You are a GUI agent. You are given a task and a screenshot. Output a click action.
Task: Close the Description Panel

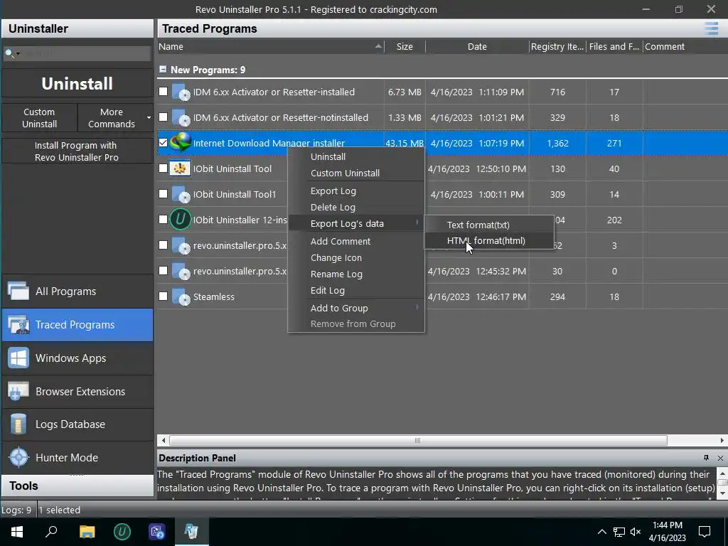tap(720, 458)
